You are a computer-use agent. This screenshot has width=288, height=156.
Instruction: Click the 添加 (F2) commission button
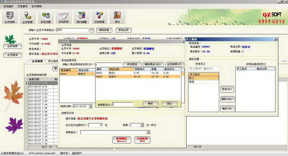227,89
